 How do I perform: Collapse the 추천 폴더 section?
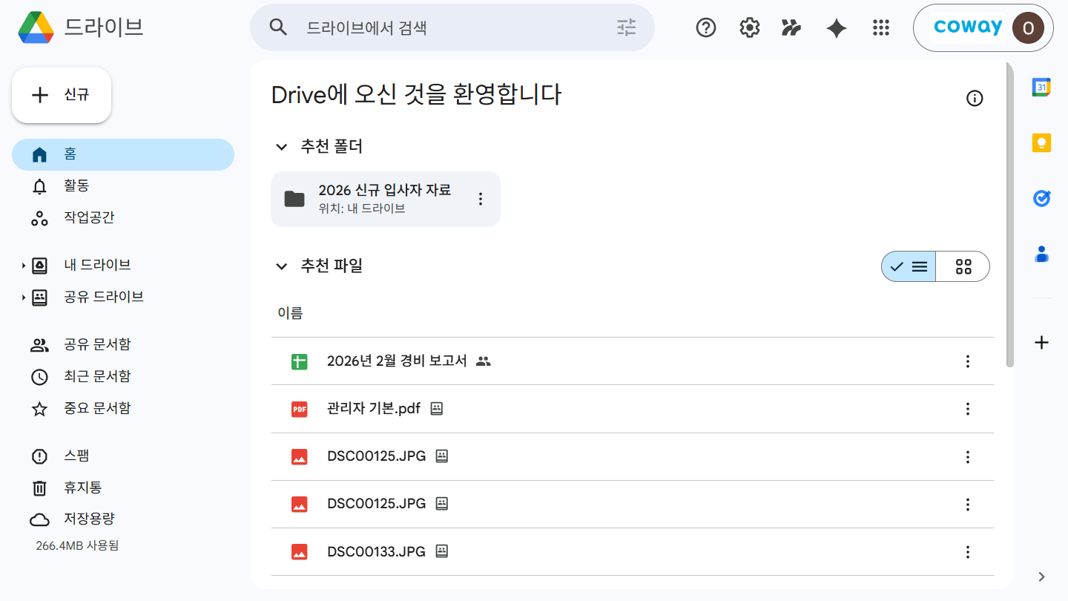click(x=281, y=147)
